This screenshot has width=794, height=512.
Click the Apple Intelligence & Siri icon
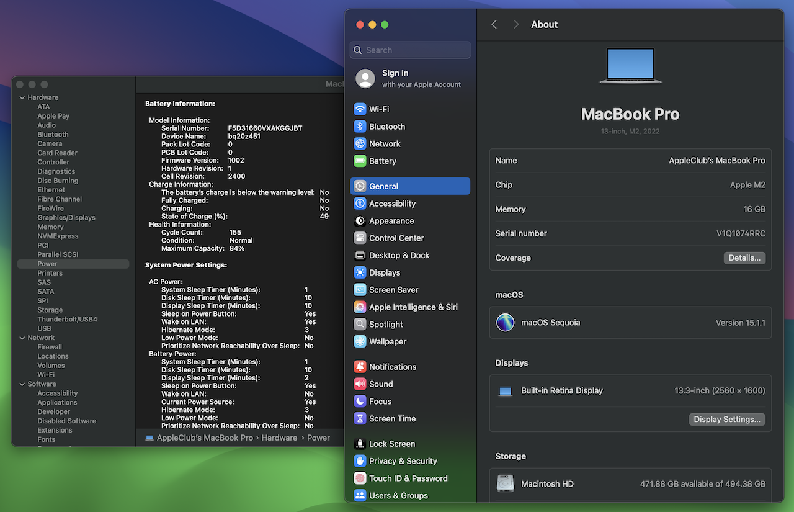[x=360, y=307]
